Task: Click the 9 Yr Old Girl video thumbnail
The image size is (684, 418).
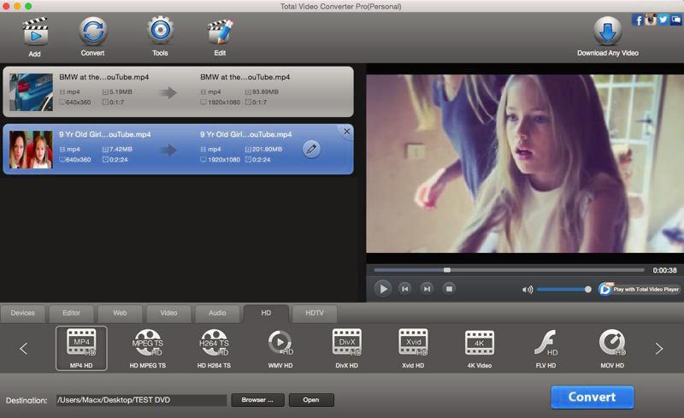Action: 31,150
